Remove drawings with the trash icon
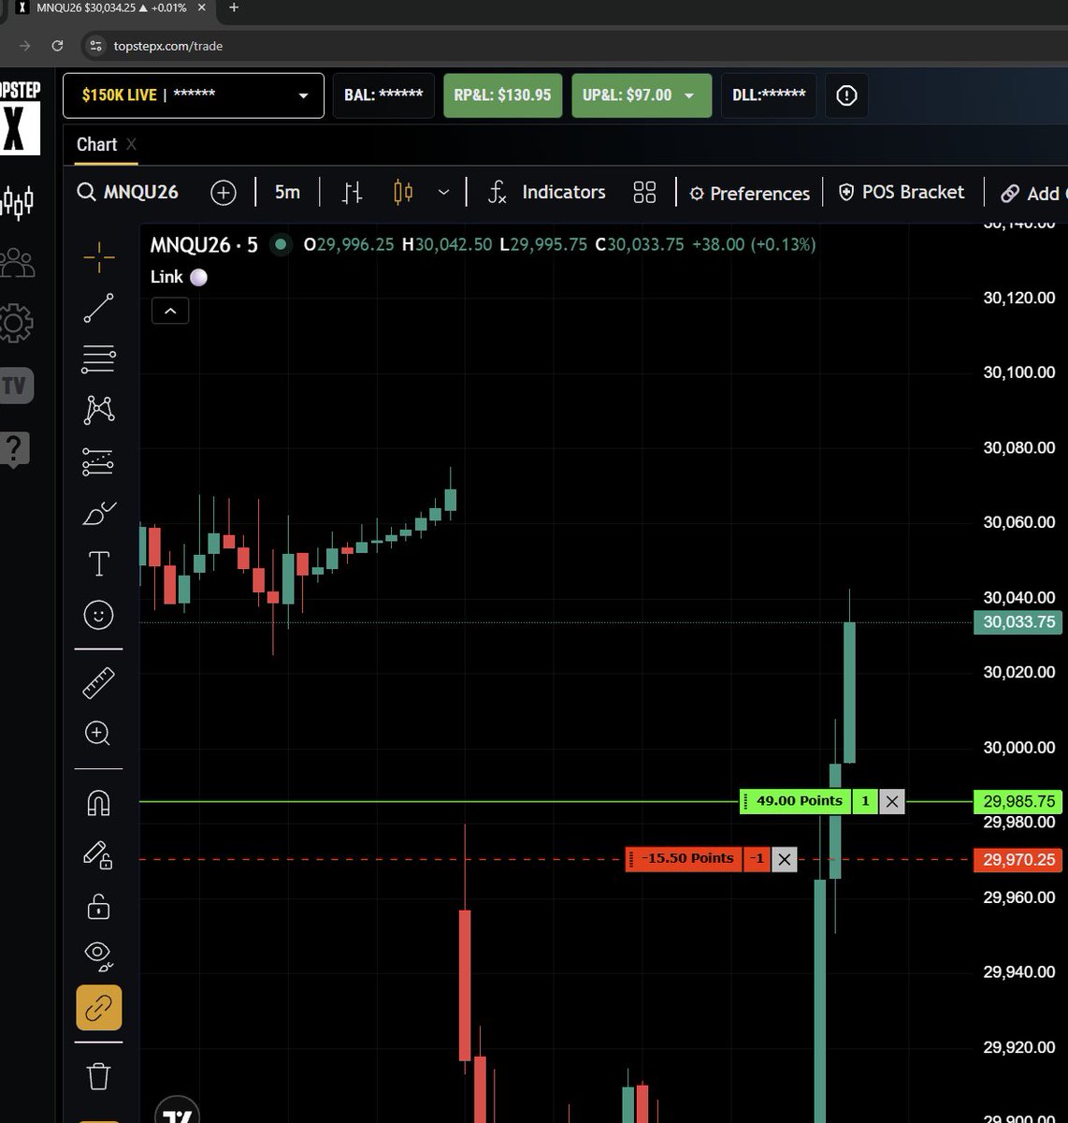This screenshot has height=1123, width=1068. tap(99, 1075)
